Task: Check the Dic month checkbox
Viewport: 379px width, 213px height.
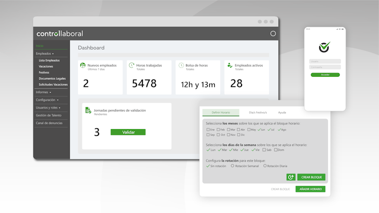Action: click(239, 135)
